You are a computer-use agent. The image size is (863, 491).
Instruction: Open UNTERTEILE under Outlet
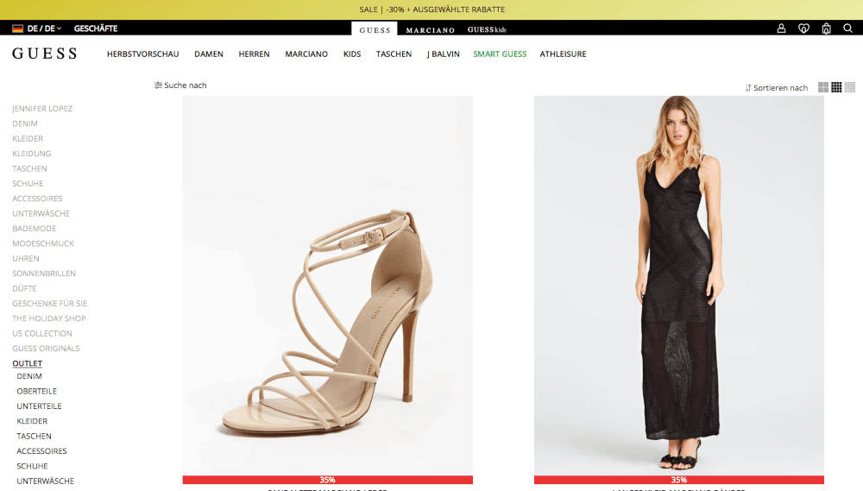coord(39,406)
